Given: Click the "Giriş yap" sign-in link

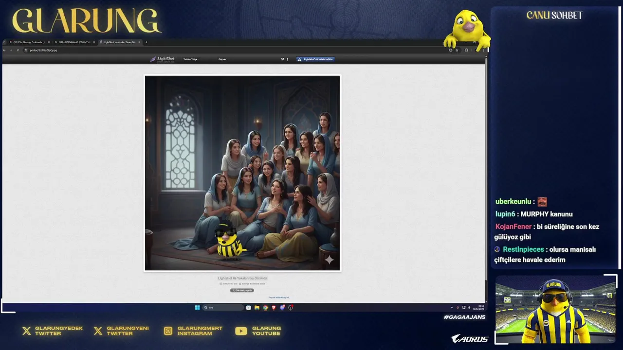Looking at the screenshot, I should point(222,59).
